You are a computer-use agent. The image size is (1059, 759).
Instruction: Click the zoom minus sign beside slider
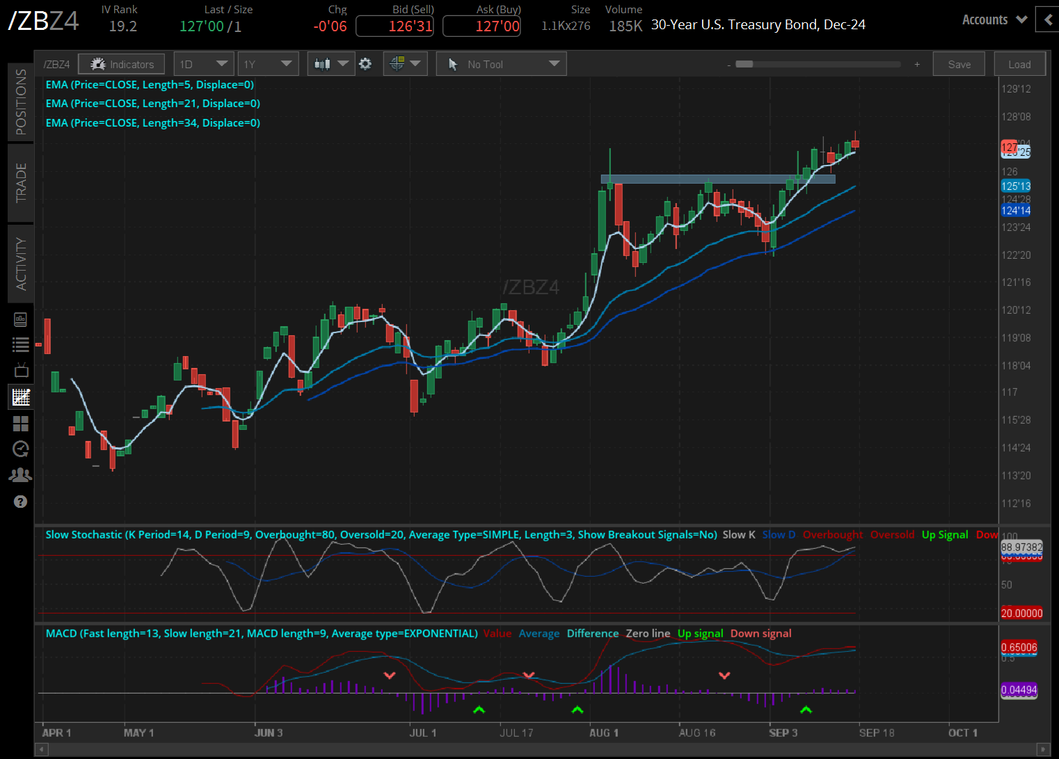pos(728,65)
